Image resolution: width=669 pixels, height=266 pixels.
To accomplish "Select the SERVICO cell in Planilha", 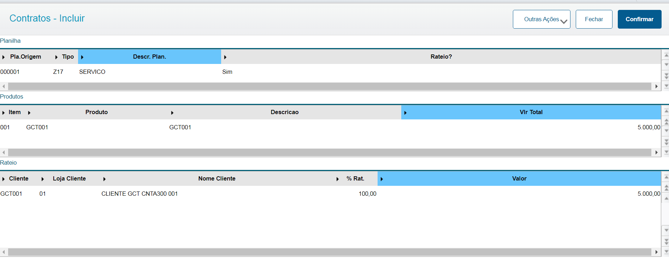I will click(x=92, y=72).
